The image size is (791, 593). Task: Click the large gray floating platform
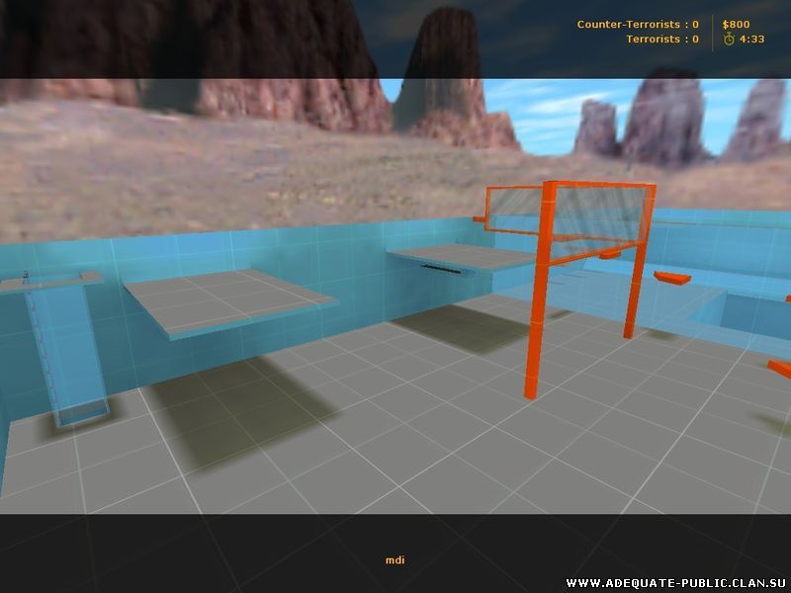[229, 301]
